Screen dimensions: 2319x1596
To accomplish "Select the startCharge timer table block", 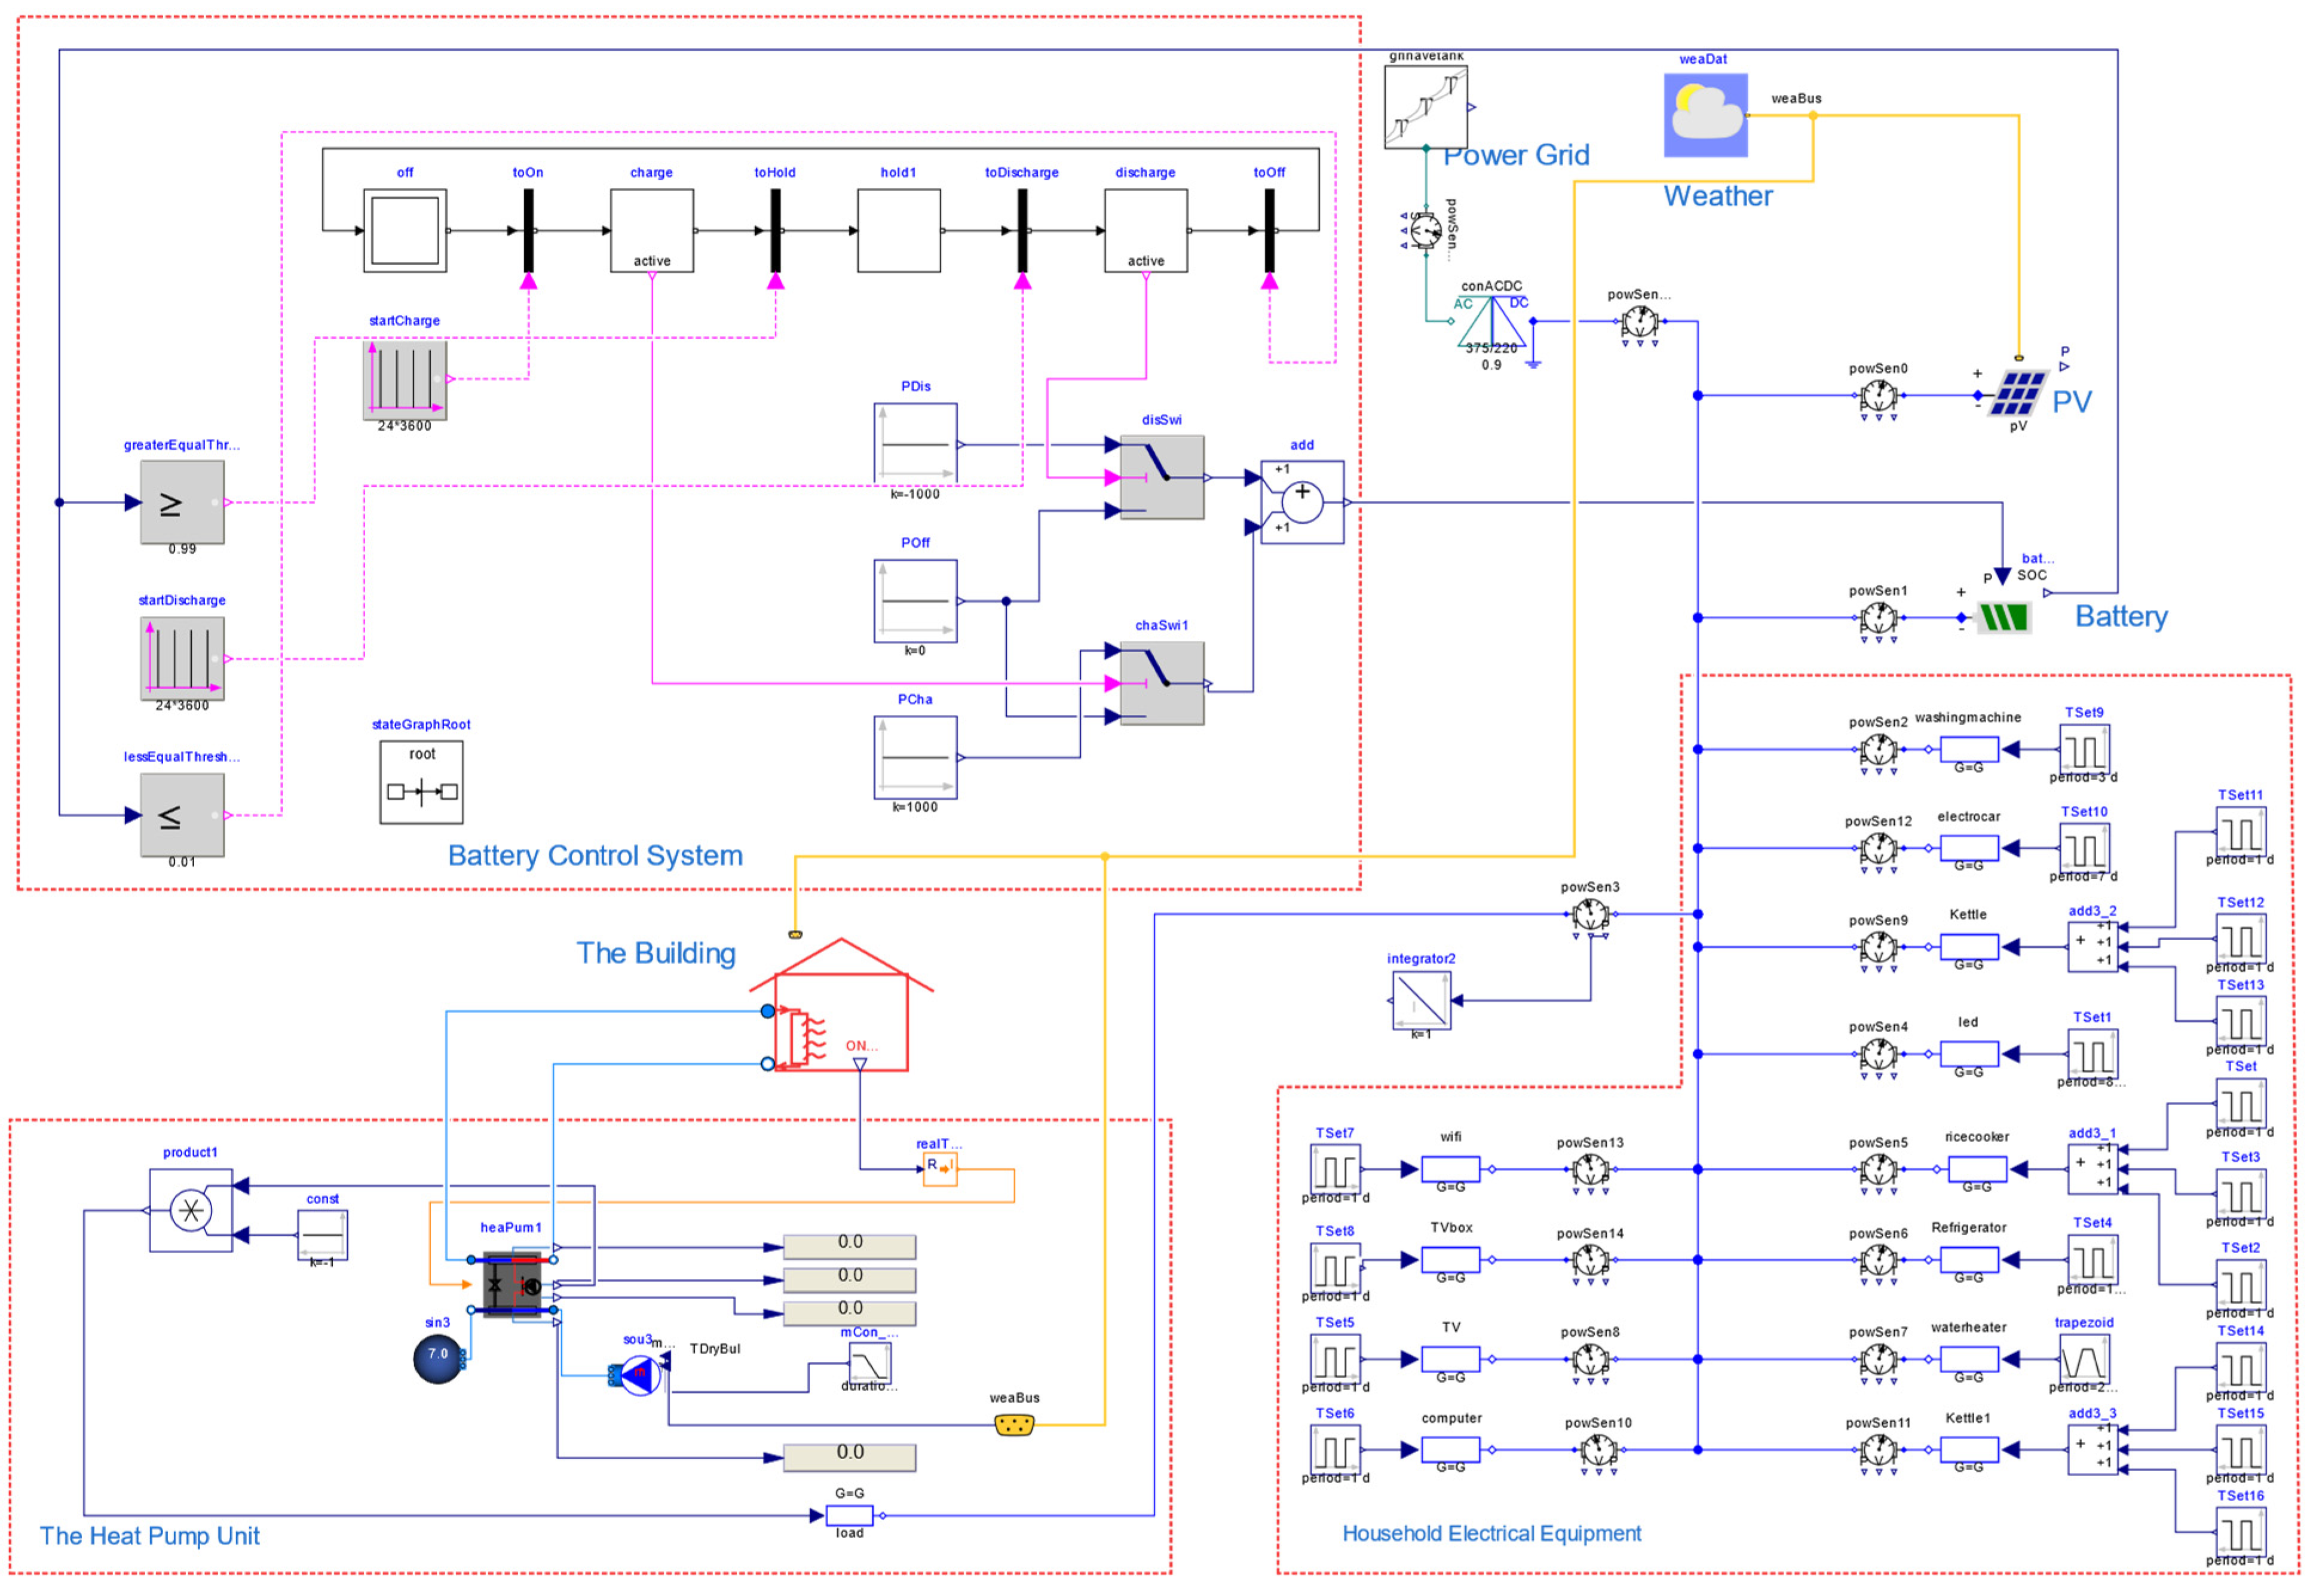I will coord(404,379).
